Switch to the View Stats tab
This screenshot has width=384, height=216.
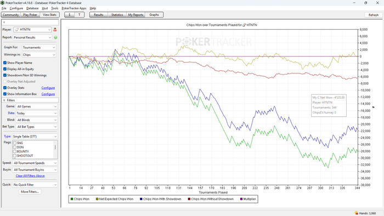click(x=49, y=15)
